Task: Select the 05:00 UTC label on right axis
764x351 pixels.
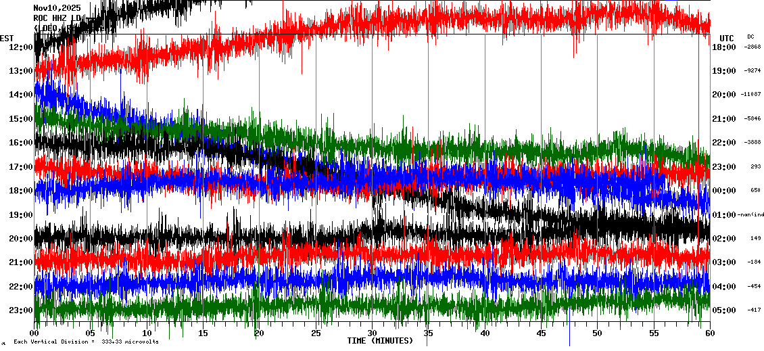Action: [x=723, y=310]
